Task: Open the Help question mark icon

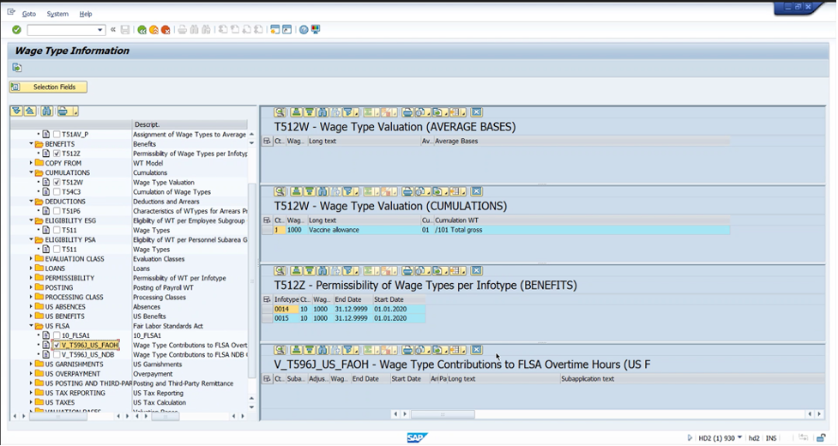Action: click(304, 30)
